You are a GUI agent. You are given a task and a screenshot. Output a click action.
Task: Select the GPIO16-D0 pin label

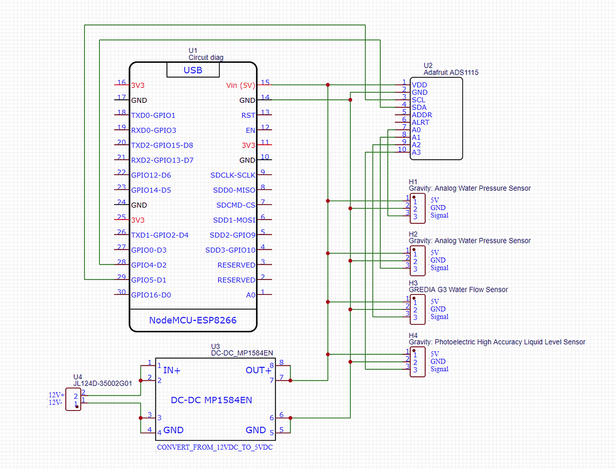[151, 295]
